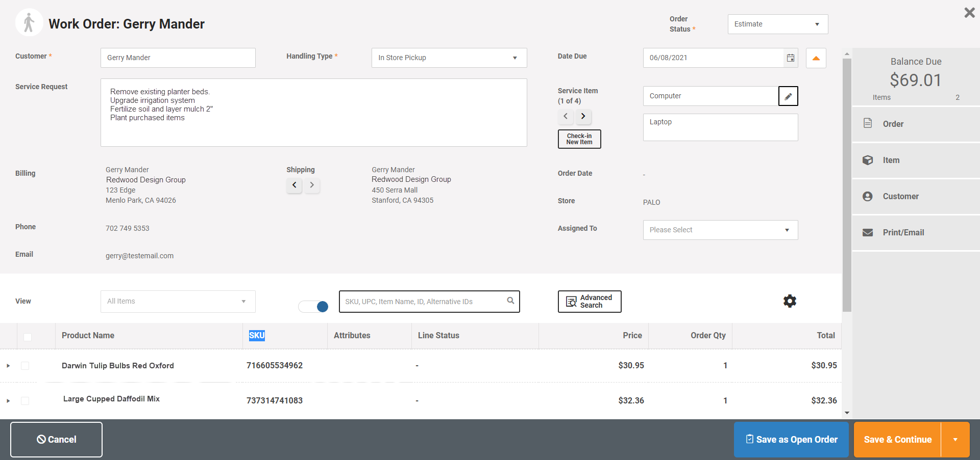Click SKU 737314741083

[x=275, y=400]
